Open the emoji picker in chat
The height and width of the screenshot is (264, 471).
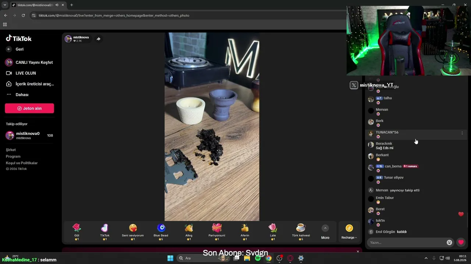[x=449, y=242]
